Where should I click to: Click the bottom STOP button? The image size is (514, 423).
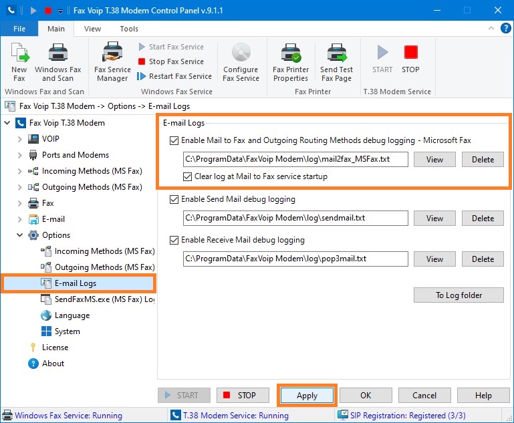[243, 396]
